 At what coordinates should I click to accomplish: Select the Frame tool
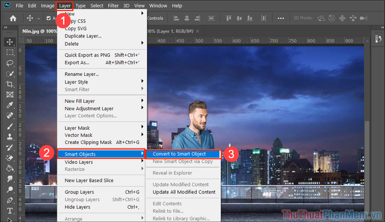pos(9,95)
